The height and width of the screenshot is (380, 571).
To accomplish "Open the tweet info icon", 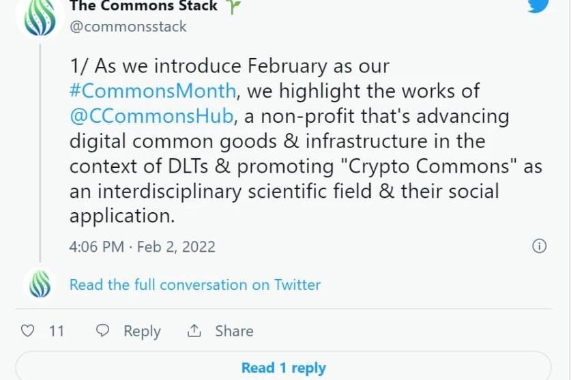I will pyautogui.click(x=539, y=246).
